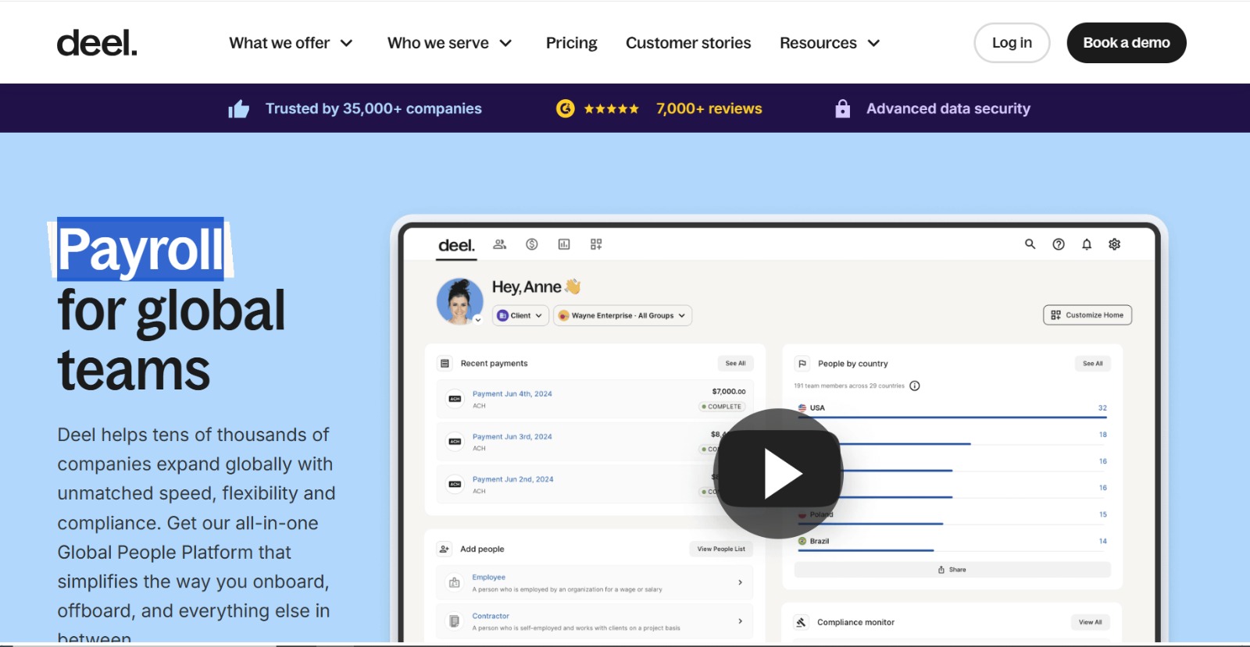The image size is (1250, 647).
Task: Click the thumbs-up icon in banner
Action: point(238,109)
